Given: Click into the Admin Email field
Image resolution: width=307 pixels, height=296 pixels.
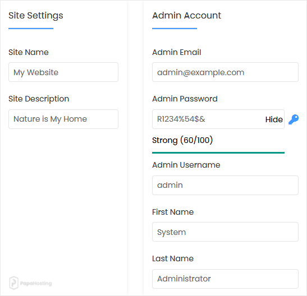Looking at the screenshot, I should (x=225, y=72).
